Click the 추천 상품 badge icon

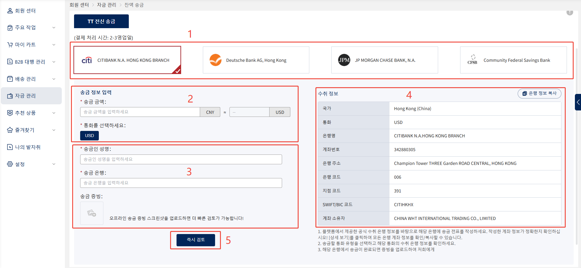(x=10, y=113)
